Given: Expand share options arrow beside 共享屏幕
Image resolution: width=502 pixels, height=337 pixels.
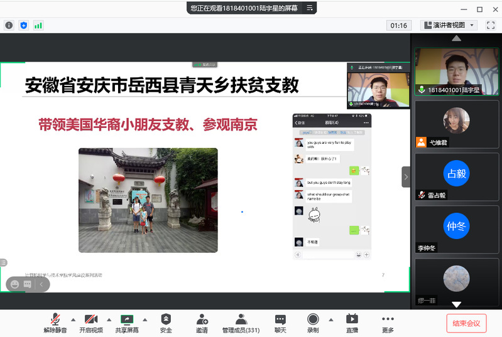Looking at the screenshot, I should click(x=145, y=319).
